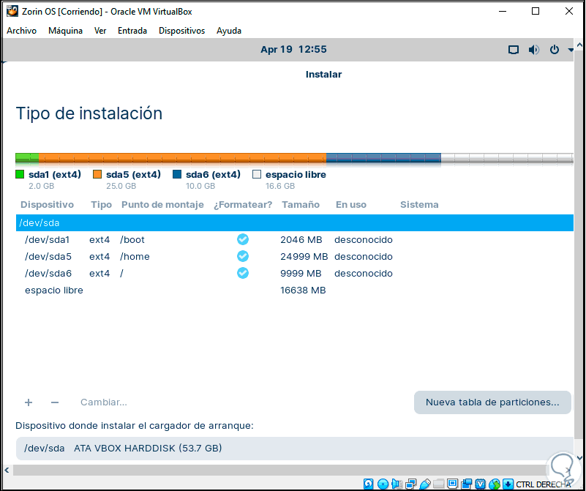
Task: Click the screen icon in Zorin top panel
Action: (x=514, y=50)
